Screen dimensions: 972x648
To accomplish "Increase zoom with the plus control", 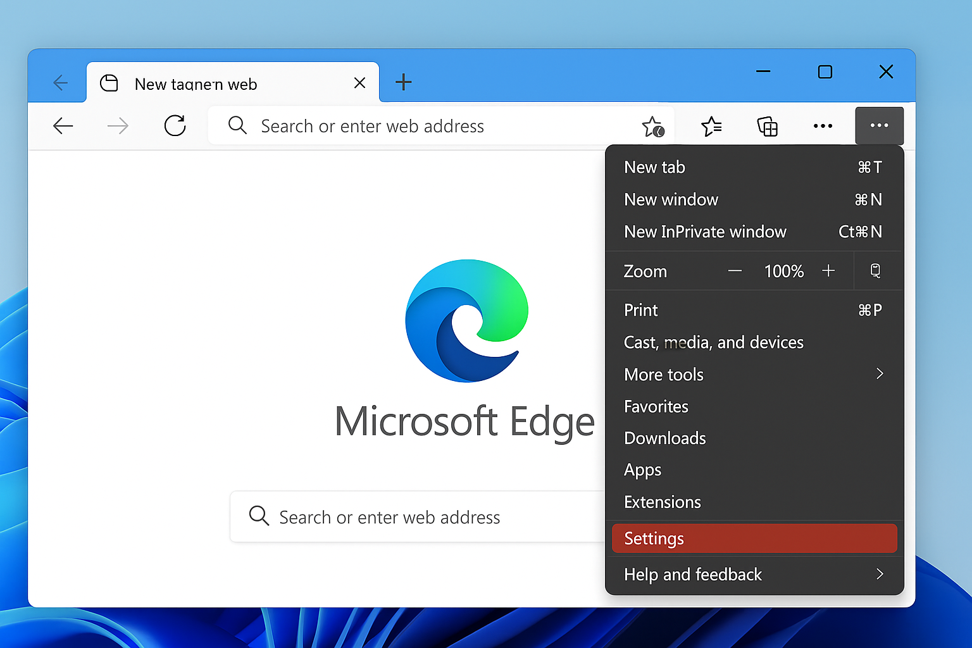I will [828, 271].
